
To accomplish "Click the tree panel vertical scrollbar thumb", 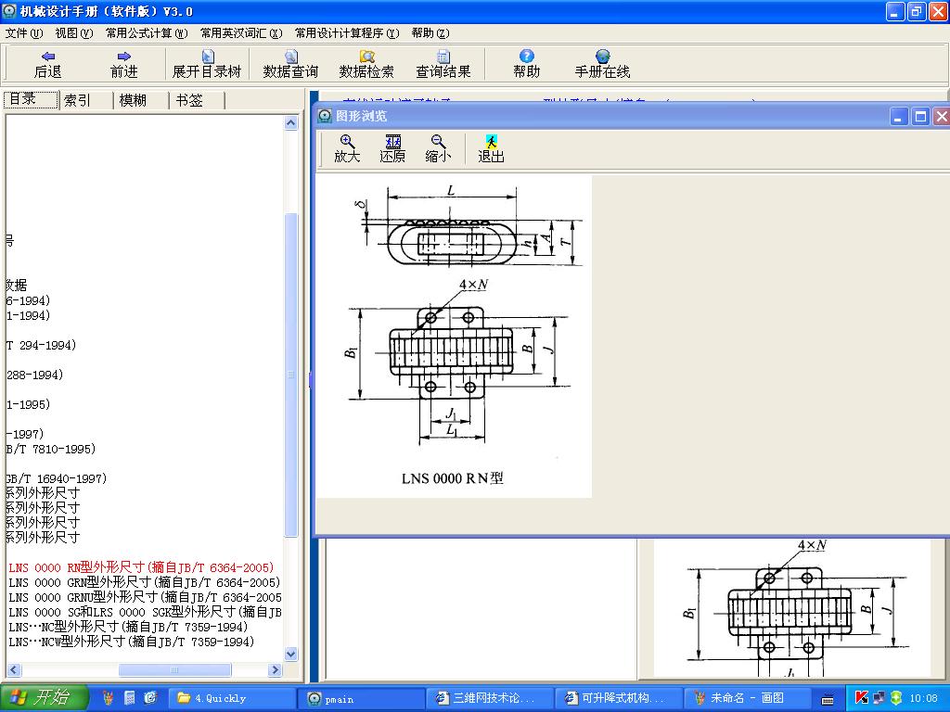I will (x=290, y=375).
